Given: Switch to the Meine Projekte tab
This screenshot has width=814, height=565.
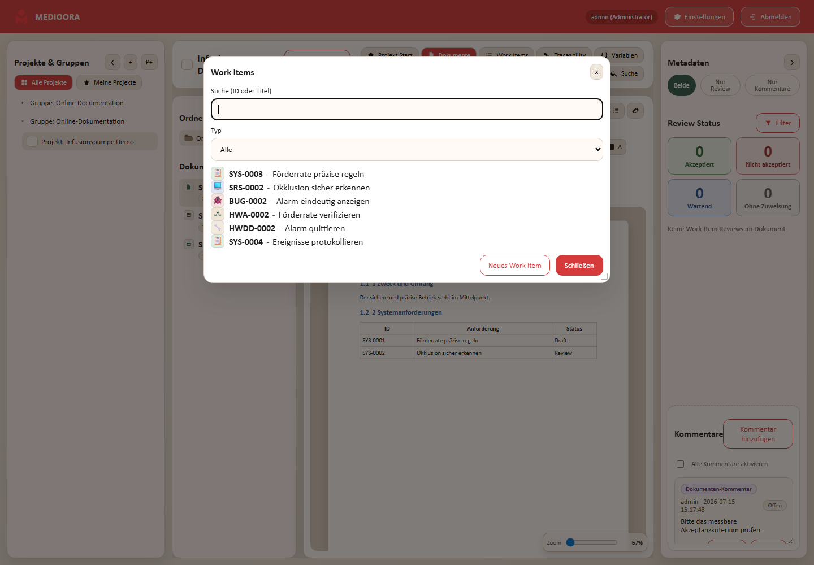Looking at the screenshot, I should coord(109,82).
